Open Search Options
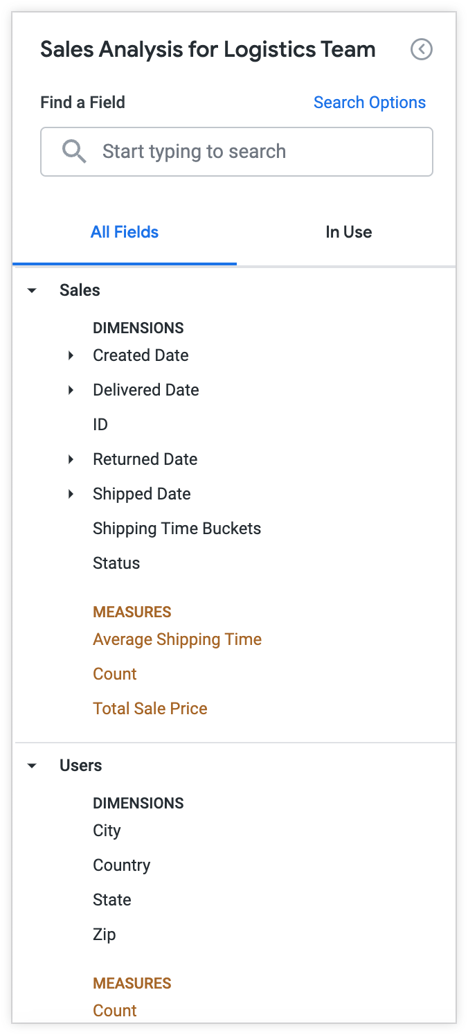 [370, 102]
